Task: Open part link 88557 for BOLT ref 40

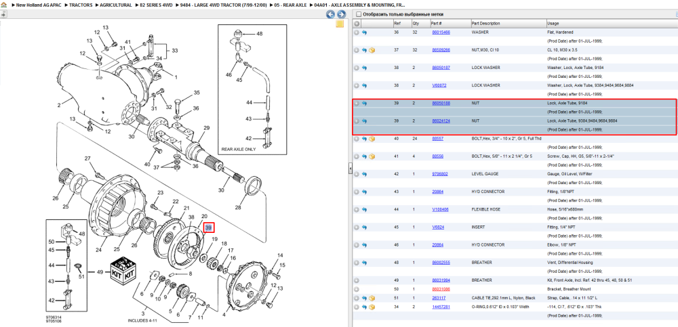Action: tap(437, 139)
